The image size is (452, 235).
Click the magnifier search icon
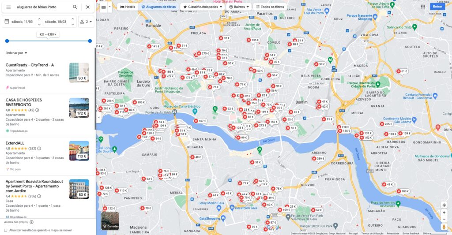pyautogui.click(x=75, y=7)
